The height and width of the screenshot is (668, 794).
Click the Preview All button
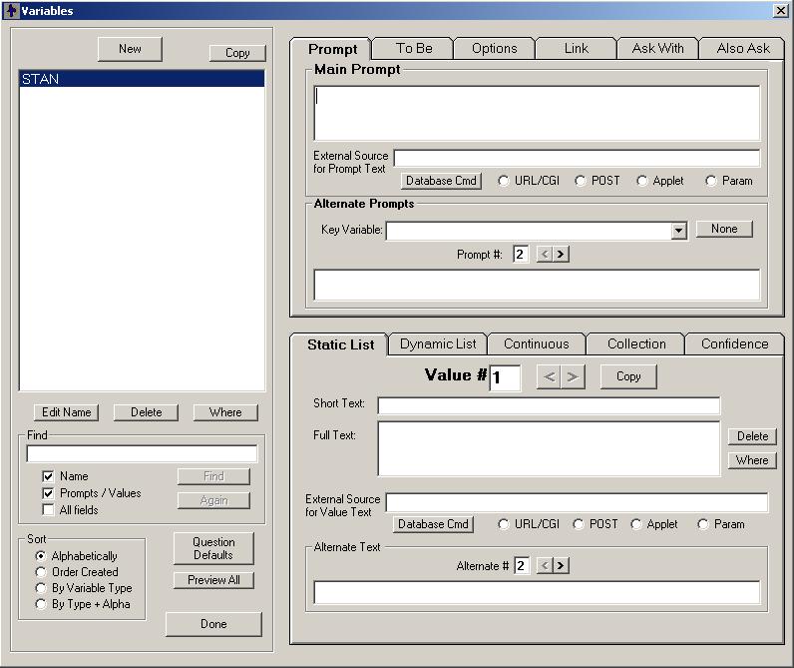[x=213, y=580]
